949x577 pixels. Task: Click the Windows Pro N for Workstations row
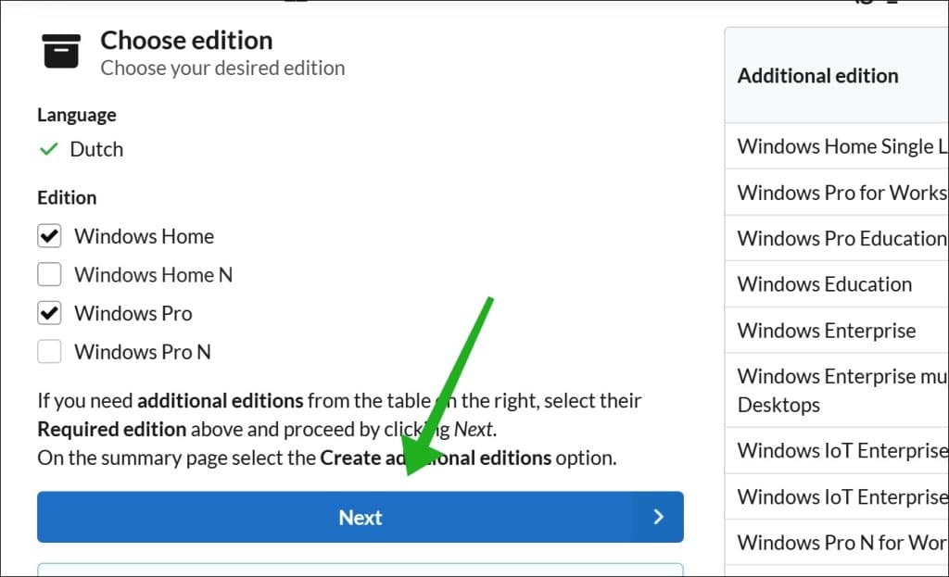[x=837, y=543]
